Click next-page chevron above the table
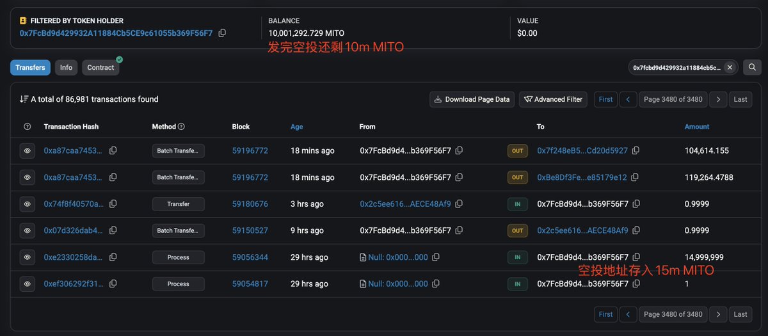Screen dimensions: 768x336 (x=718, y=99)
